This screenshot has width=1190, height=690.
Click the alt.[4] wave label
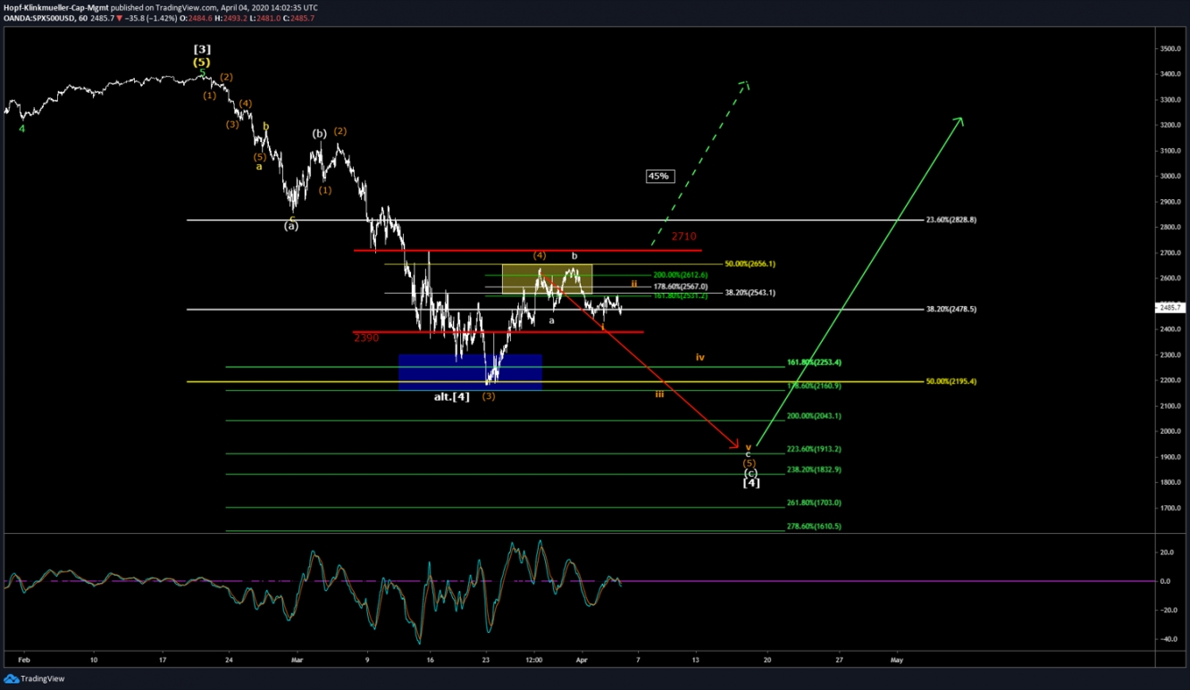point(452,396)
